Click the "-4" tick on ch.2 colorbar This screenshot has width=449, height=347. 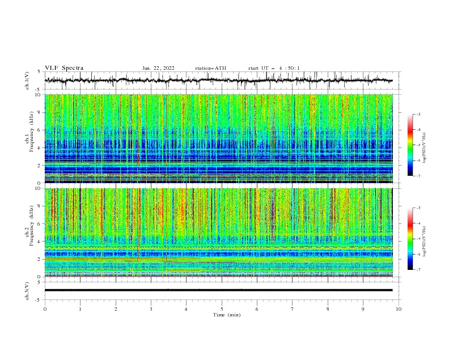pyautogui.click(x=418, y=223)
